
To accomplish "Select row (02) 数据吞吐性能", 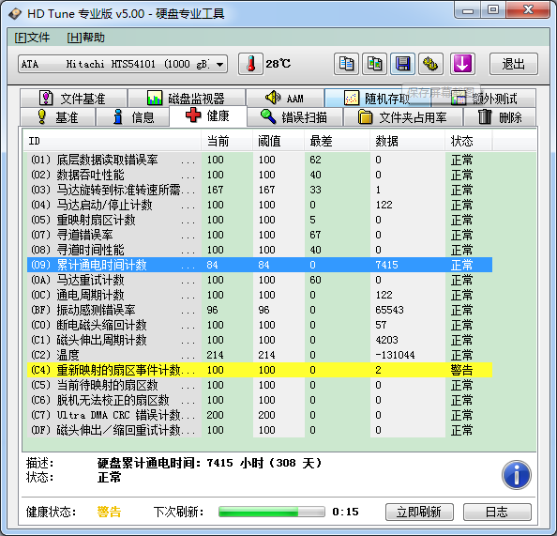I will point(260,175).
